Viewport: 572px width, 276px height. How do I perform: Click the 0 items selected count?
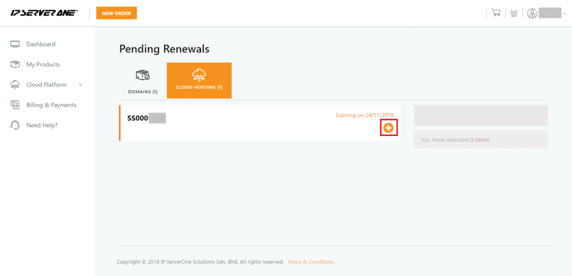480,139
